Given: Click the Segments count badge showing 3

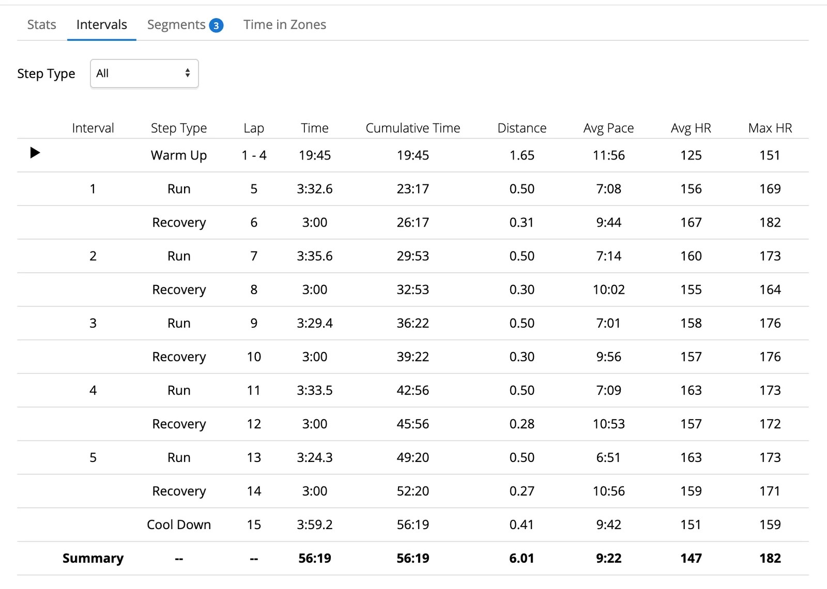Looking at the screenshot, I should point(217,24).
